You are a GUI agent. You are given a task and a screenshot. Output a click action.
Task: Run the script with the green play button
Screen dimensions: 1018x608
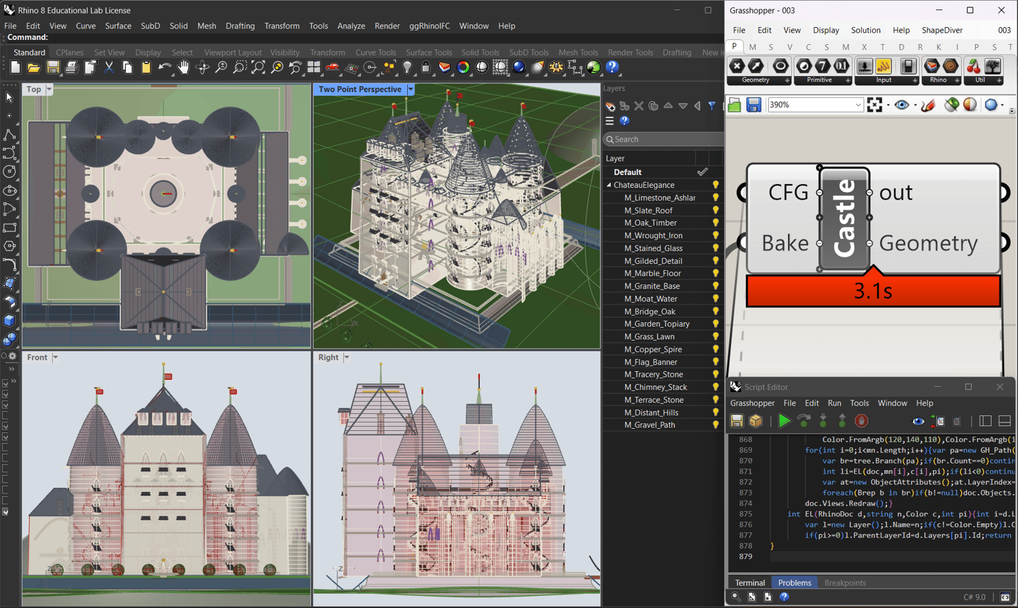[784, 421]
